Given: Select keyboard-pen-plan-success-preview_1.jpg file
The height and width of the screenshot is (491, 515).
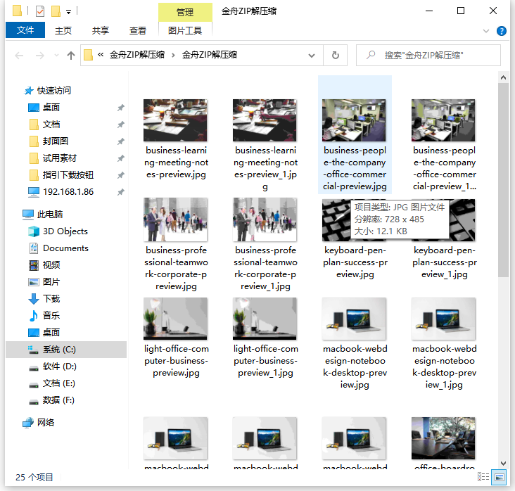Looking at the screenshot, I should coord(444,262).
